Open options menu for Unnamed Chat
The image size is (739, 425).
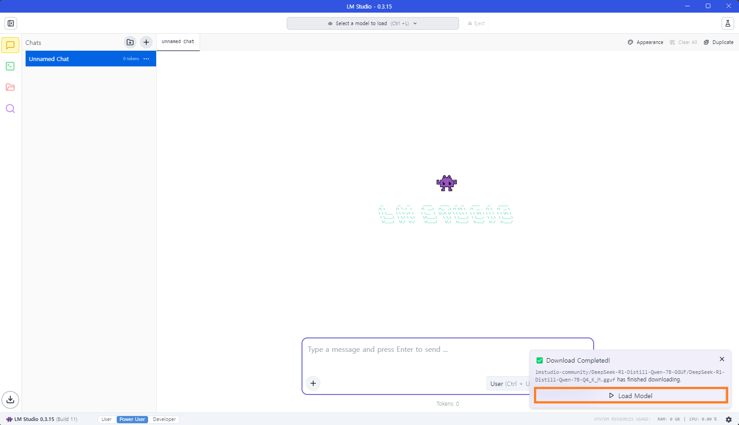point(146,59)
